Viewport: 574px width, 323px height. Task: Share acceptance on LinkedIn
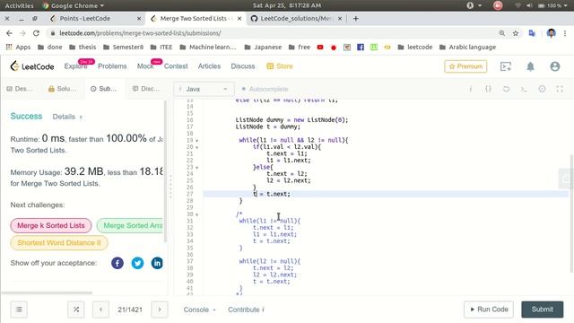pyautogui.click(x=157, y=263)
